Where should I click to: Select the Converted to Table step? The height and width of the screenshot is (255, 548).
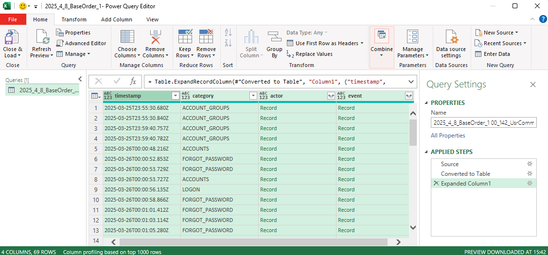[483, 173]
